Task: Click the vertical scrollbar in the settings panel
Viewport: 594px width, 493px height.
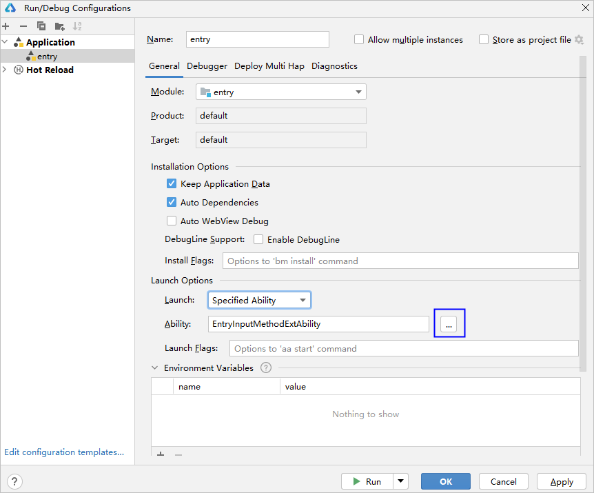Action: click(x=583, y=207)
